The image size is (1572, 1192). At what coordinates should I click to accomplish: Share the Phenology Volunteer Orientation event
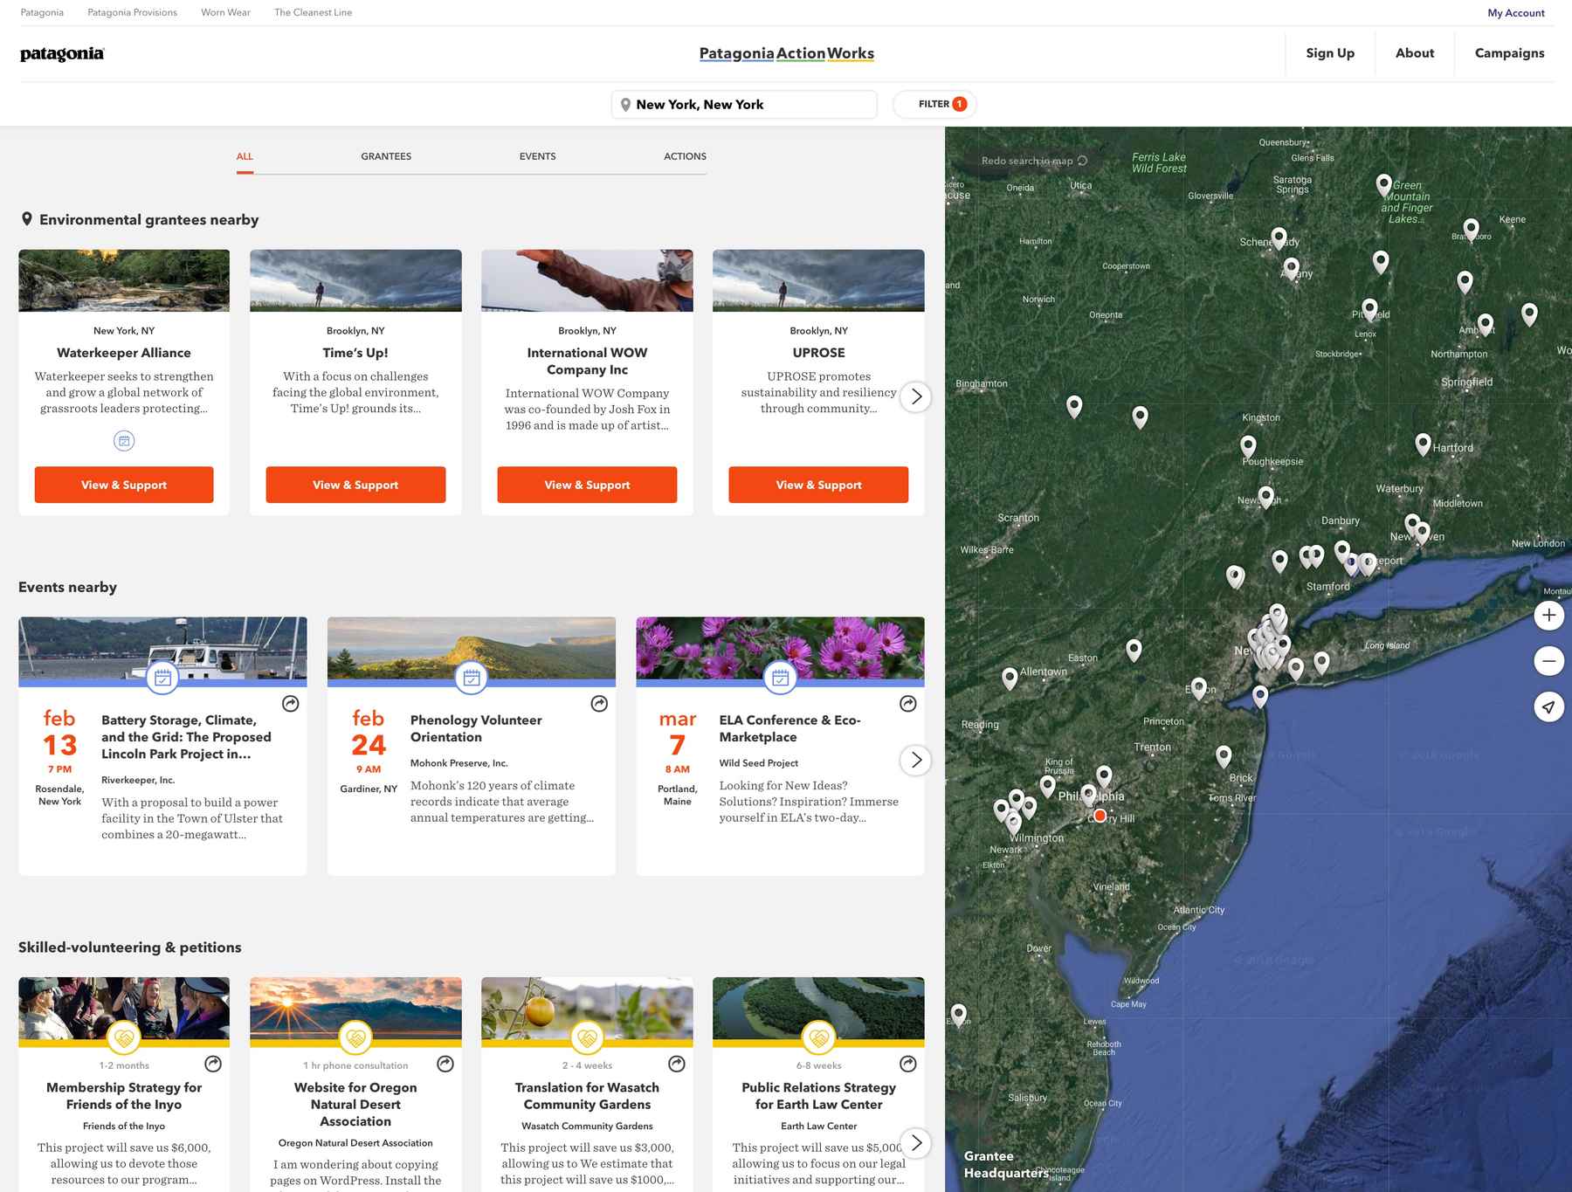pos(599,704)
